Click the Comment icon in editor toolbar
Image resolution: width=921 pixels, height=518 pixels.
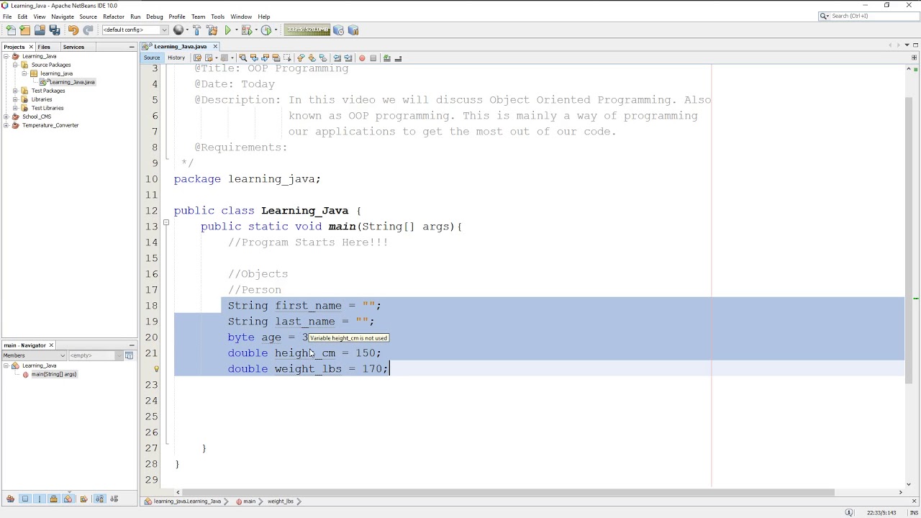click(x=386, y=58)
